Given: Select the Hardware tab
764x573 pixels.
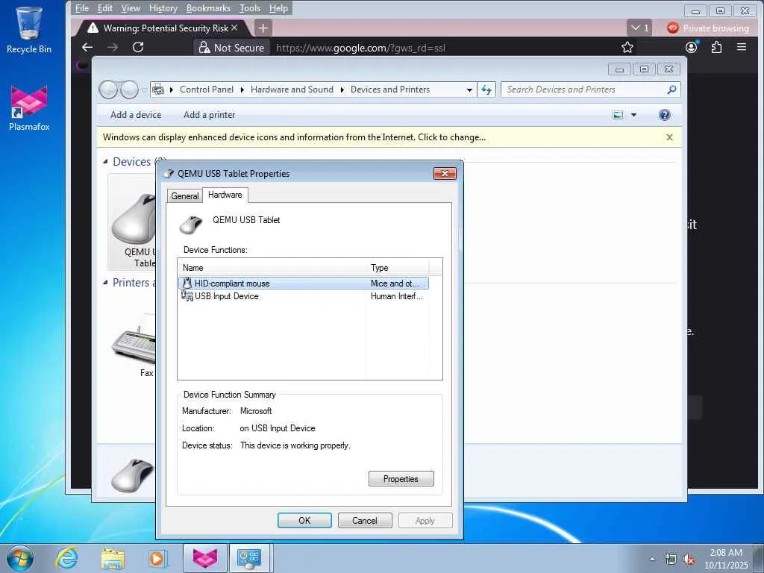Looking at the screenshot, I should point(225,195).
